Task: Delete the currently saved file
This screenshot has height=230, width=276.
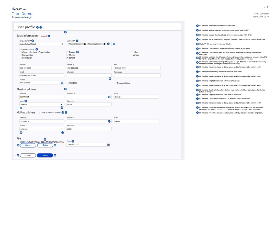Action: pos(45,145)
